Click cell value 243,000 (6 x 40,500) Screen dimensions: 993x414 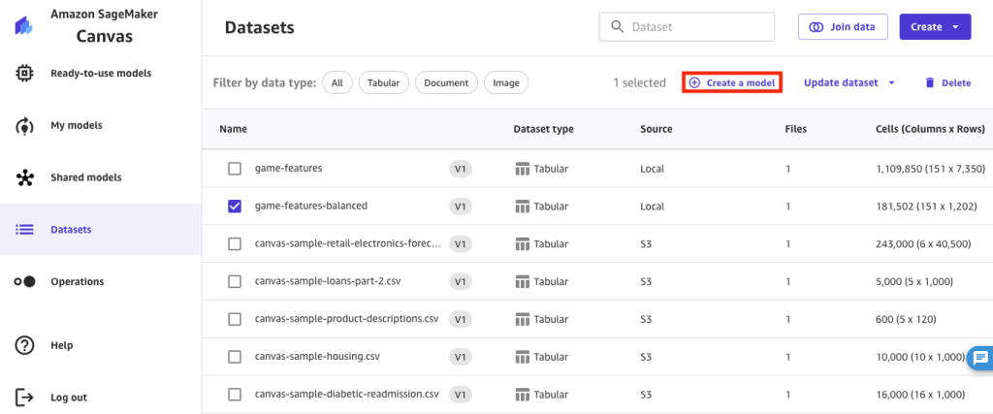tap(923, 244)
